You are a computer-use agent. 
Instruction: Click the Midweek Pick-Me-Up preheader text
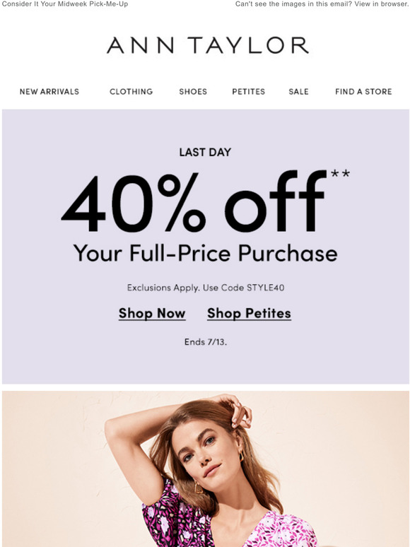click(x=65, y=4)
